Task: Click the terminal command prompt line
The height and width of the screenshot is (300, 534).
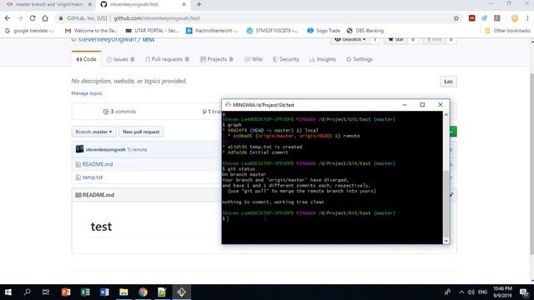Action: [x=332, y=218]
